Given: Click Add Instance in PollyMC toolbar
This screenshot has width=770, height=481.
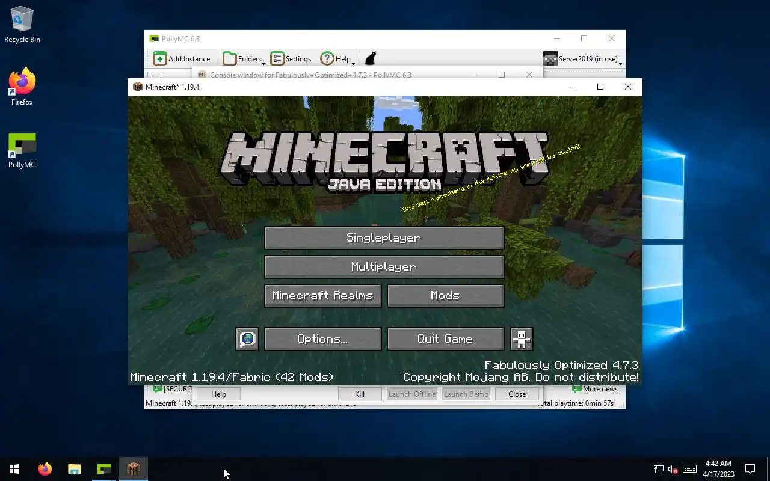Looking at the screenshot, I should click(182, 58).
